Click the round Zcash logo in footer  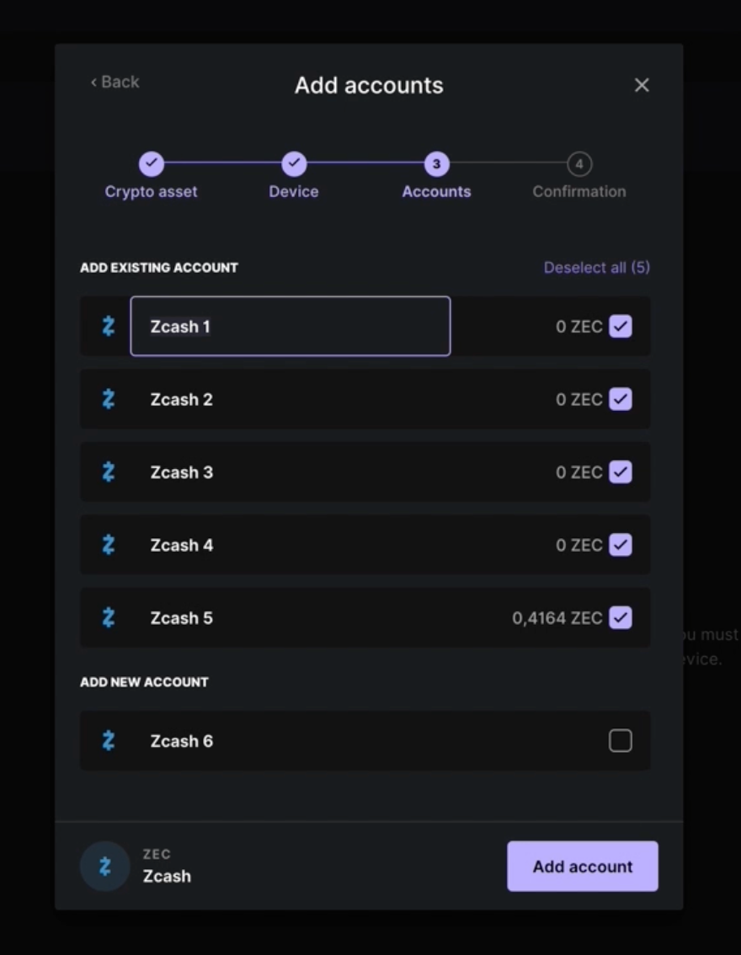point(104,866)
